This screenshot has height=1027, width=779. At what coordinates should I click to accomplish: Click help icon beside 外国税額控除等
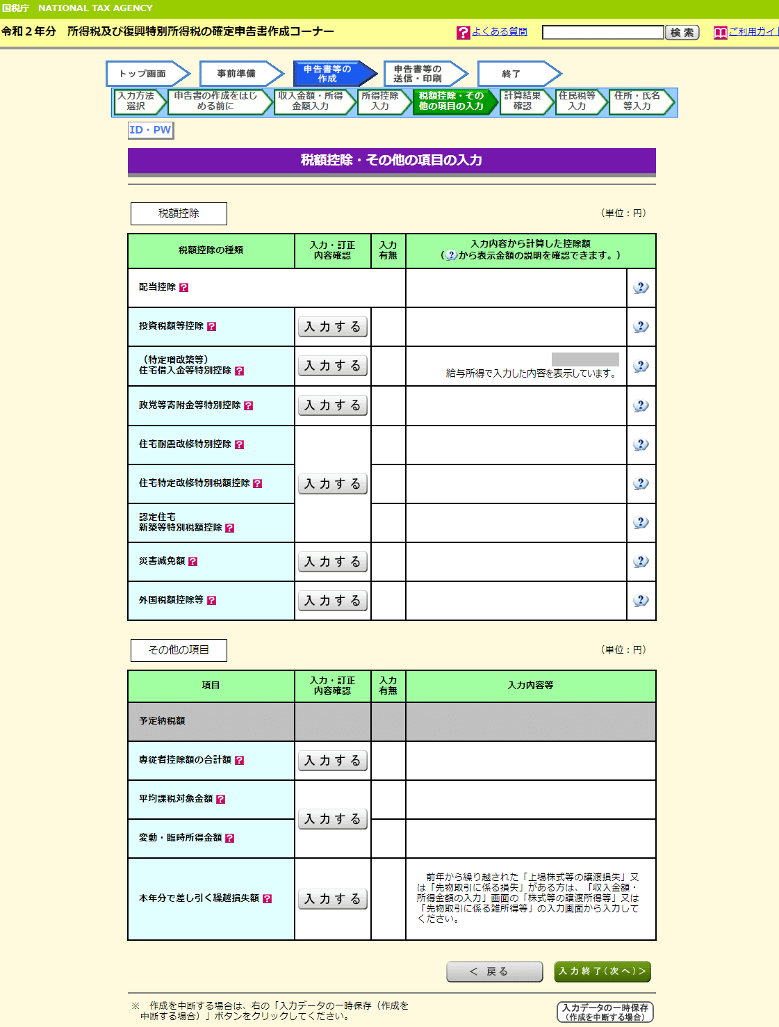pos(211,600)
